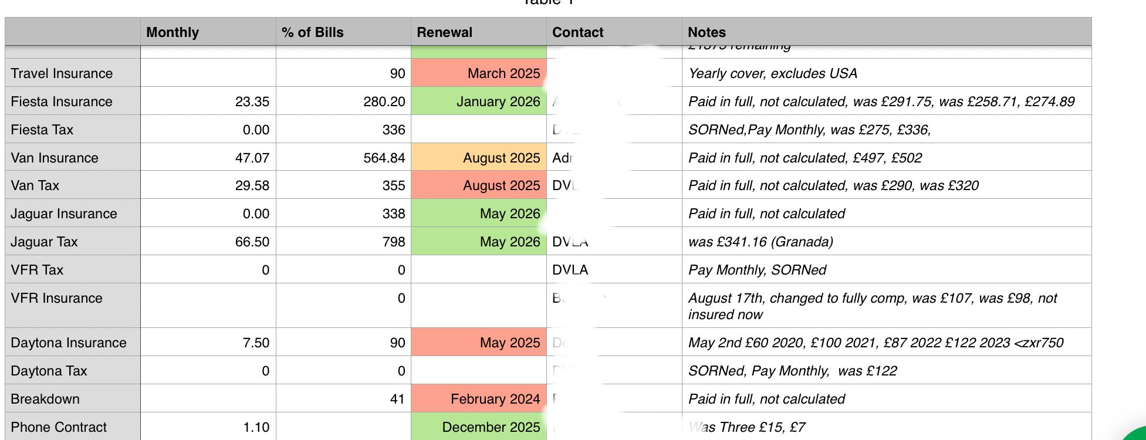Image resolution: width=1146 pixels, height=440 pixels.
Task: Click the red March 2025 renewal cell
Action: 479,73
